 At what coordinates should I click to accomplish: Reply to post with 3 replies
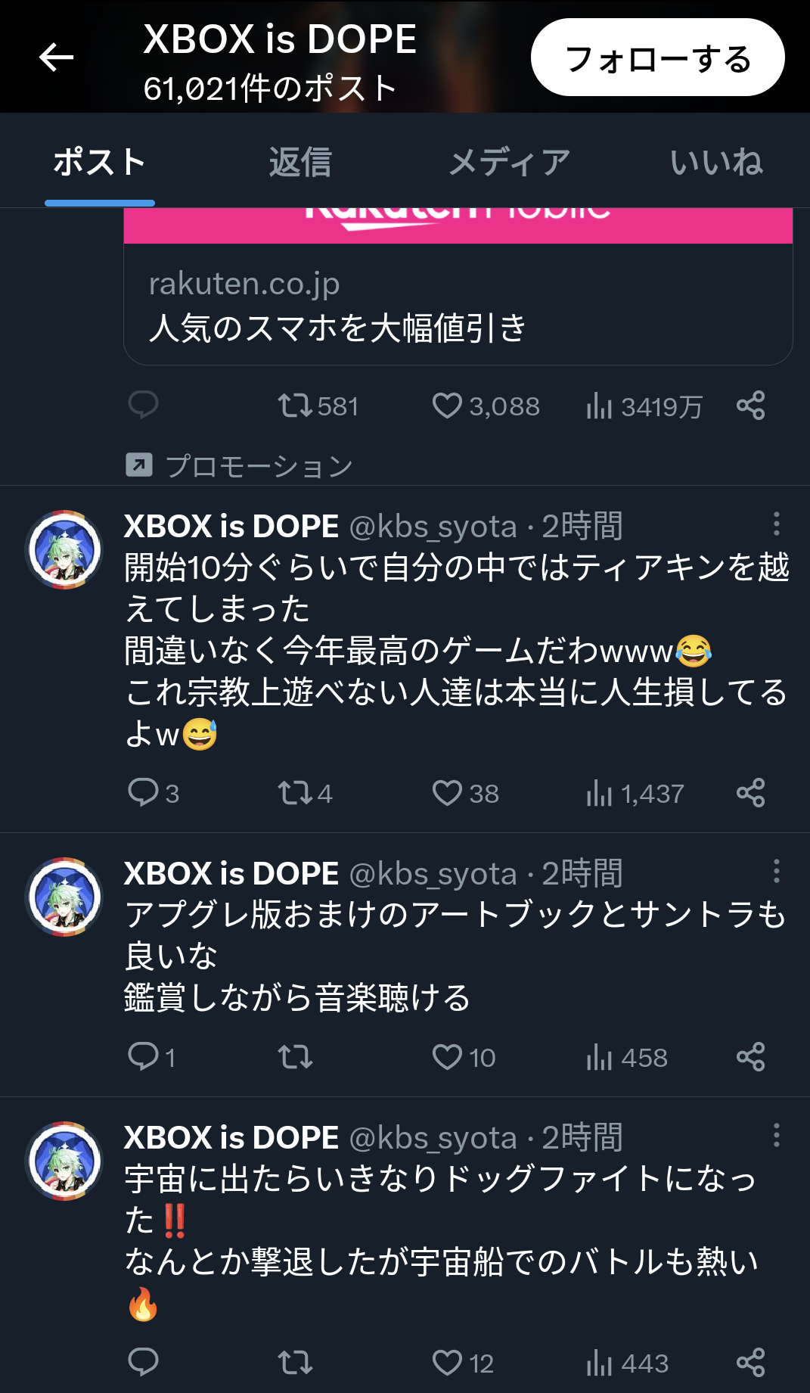pos(143,793)
